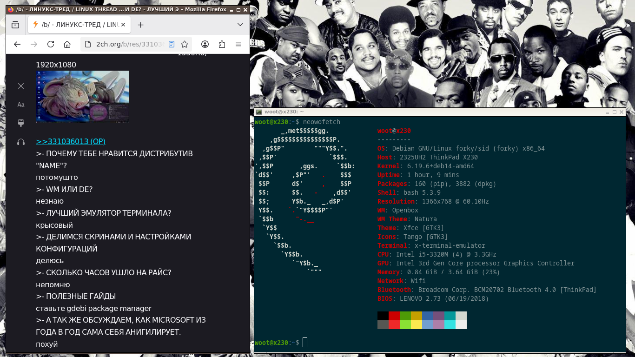The width and height of the screenshot is (635, 357).
Task: Click the "GPU: Intel 3rd Gen Core processor" line
Action: click(x=476, y=264)
